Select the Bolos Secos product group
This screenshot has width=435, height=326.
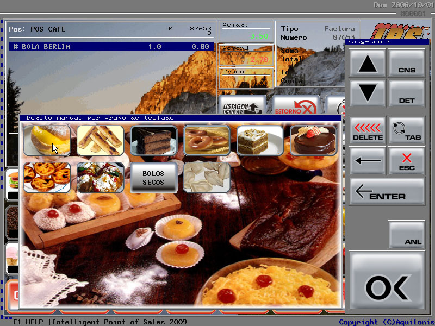(x=153, y=178)
